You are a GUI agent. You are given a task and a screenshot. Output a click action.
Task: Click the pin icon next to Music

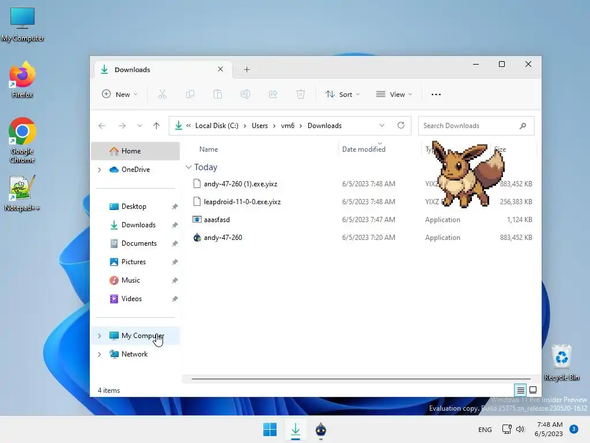(x=175, y=280)
